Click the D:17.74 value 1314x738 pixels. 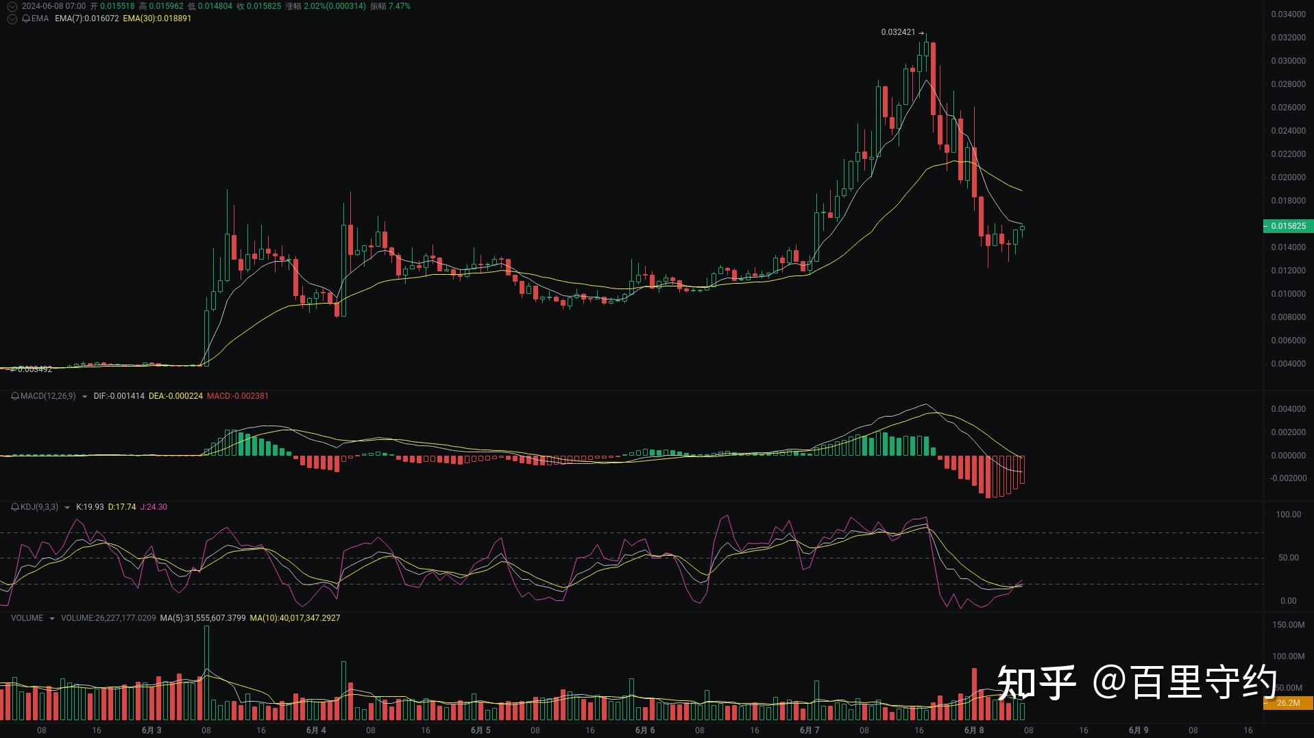coord(122,507)
